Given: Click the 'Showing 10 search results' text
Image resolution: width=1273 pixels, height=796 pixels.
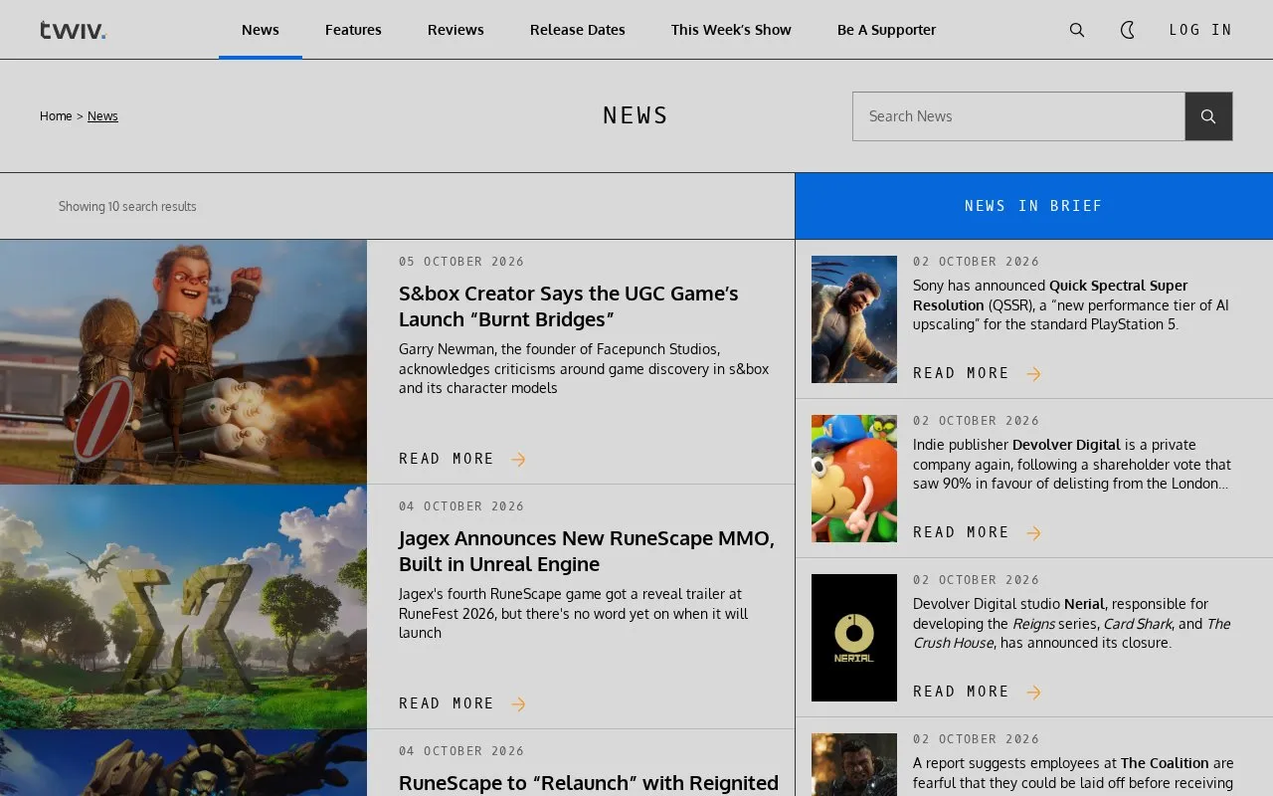Looking at the screenshot, I should (x=127, y=206).
